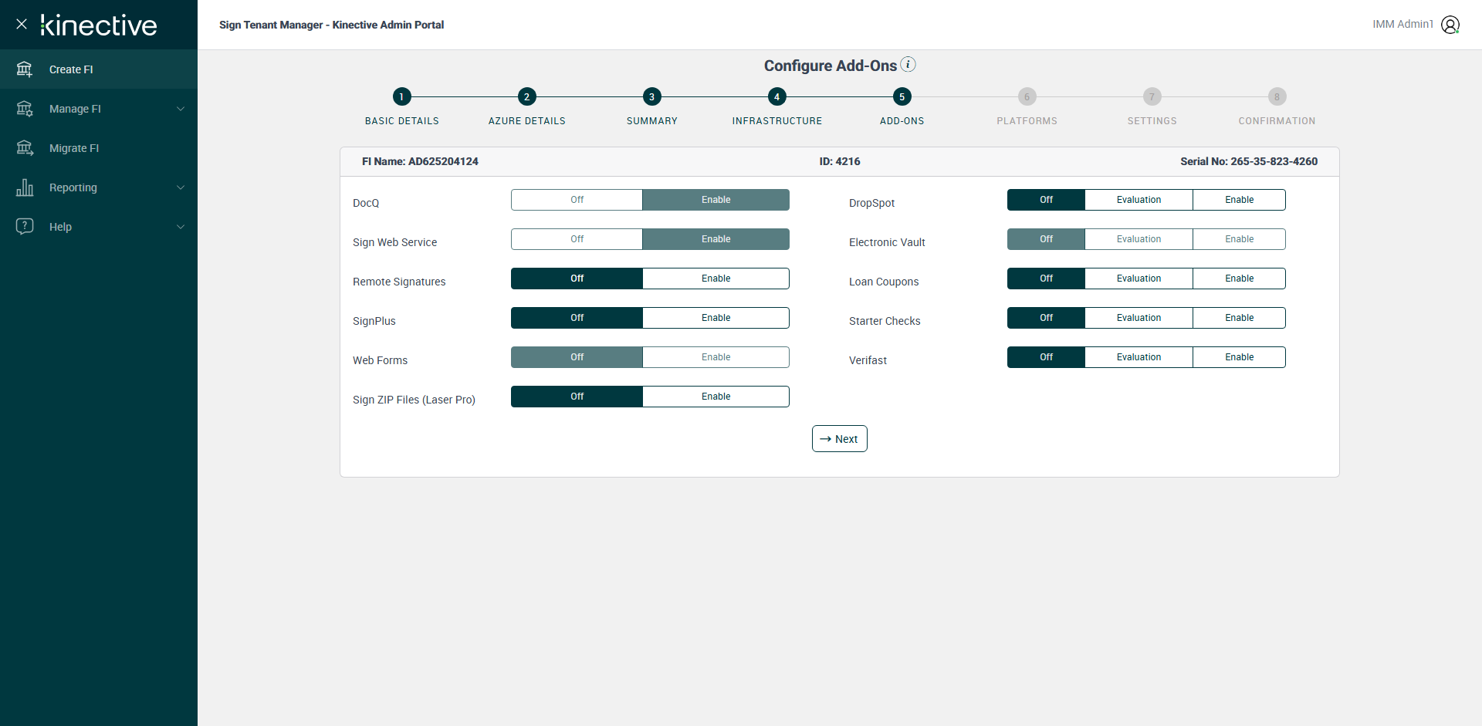Click the BASIC DETAILS step label
Screen dimensions: 1482x726
tap(402, 121)
